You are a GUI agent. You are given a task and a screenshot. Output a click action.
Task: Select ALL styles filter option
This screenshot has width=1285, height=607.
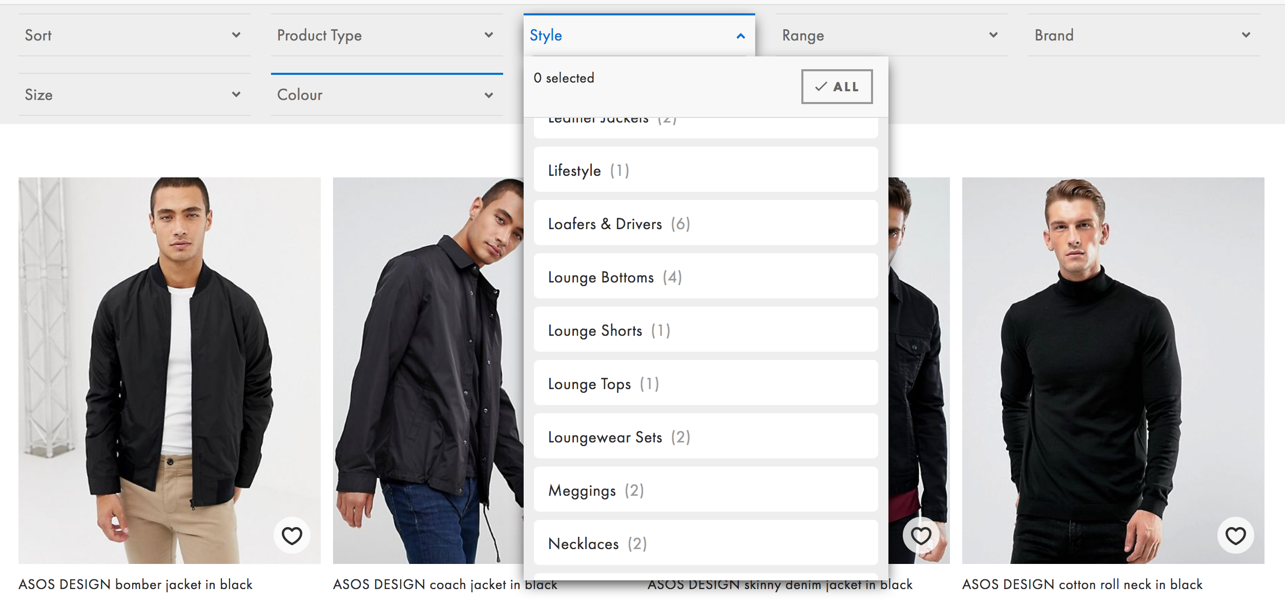coord(835,85)
